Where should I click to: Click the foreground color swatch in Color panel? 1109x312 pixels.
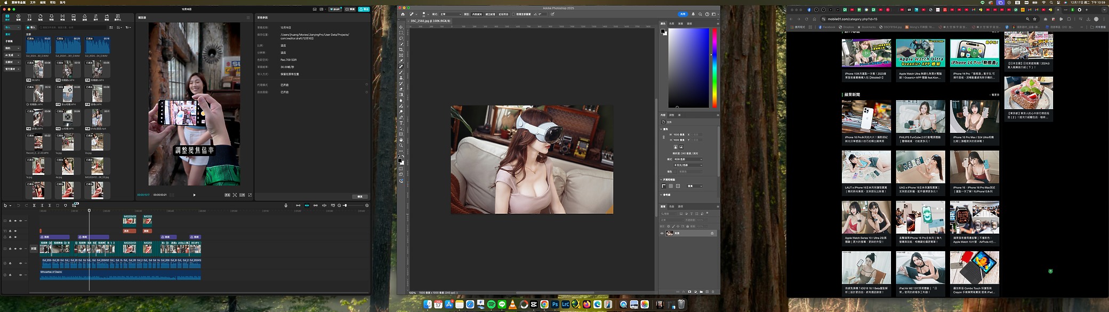tap(663, 31)
